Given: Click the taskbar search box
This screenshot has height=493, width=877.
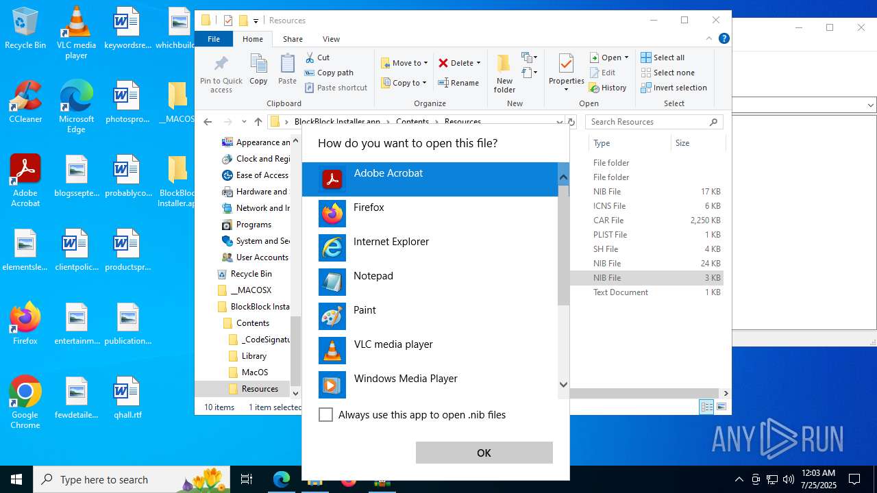Looking at the screenshot, I should coord(132,479).
